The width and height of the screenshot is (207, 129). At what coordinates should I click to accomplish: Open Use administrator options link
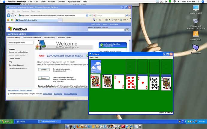click(18, 68)
